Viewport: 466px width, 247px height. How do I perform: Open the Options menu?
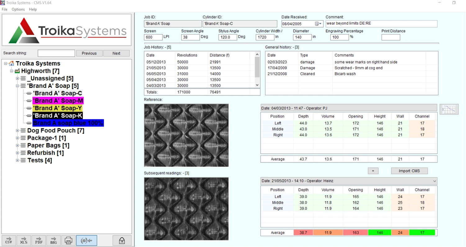[18, 9]
